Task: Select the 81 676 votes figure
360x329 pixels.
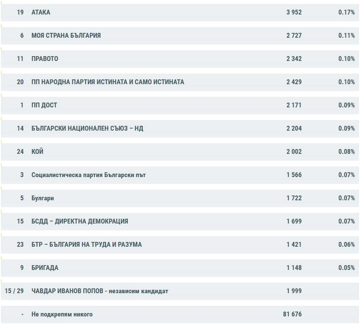Action: 292,314
